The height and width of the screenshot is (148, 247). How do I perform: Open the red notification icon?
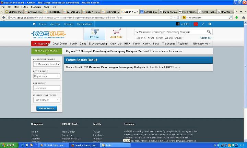pyautogui.click(x=196, y=24)
